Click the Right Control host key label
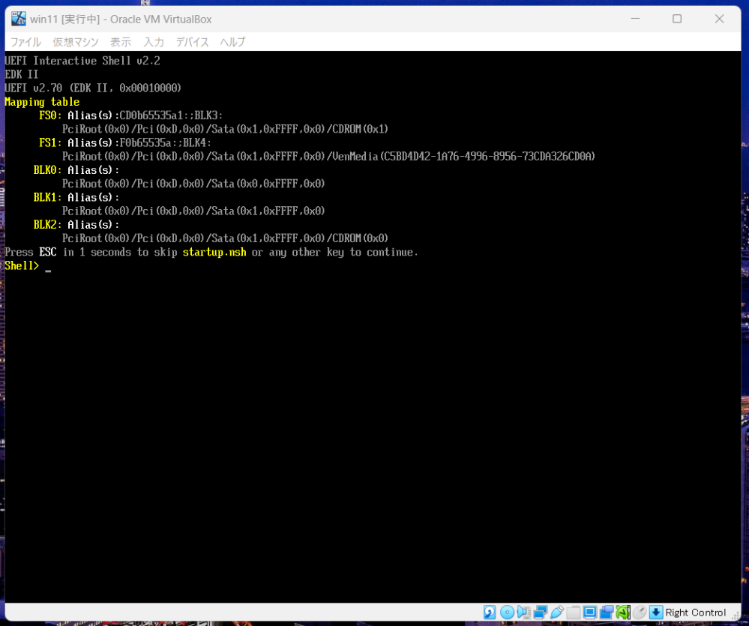 (x=696, y=613)
